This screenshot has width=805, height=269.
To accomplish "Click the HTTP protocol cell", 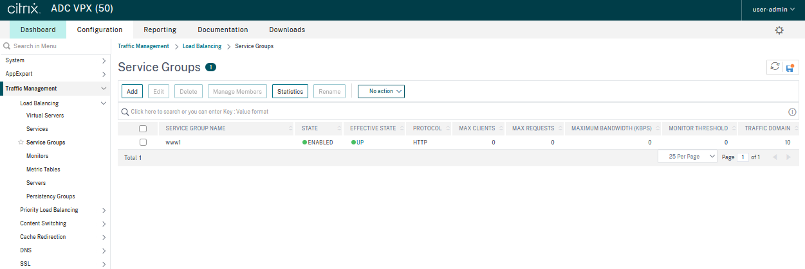I will click(x=420, y=143).
